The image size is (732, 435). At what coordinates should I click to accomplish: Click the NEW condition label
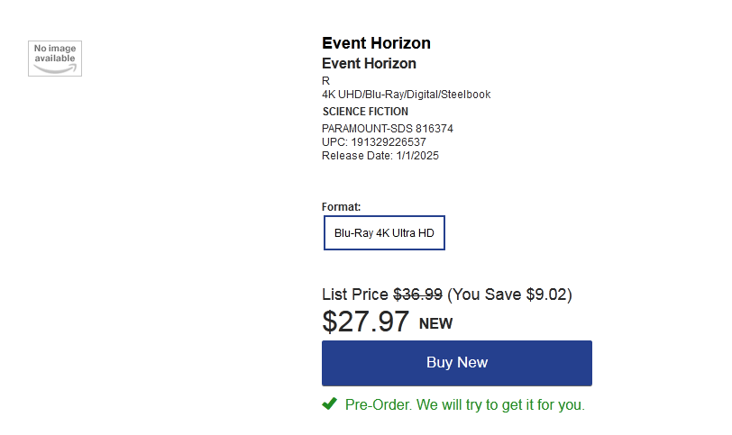click(435, 323)
